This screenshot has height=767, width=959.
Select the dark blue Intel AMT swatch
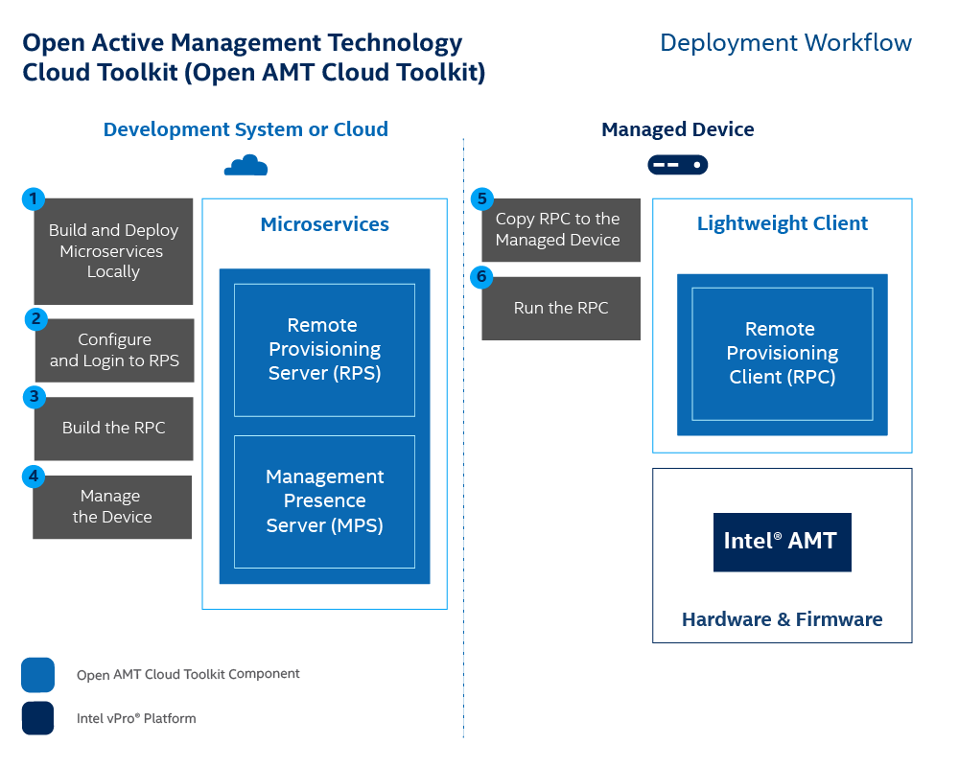click(782, 542)
